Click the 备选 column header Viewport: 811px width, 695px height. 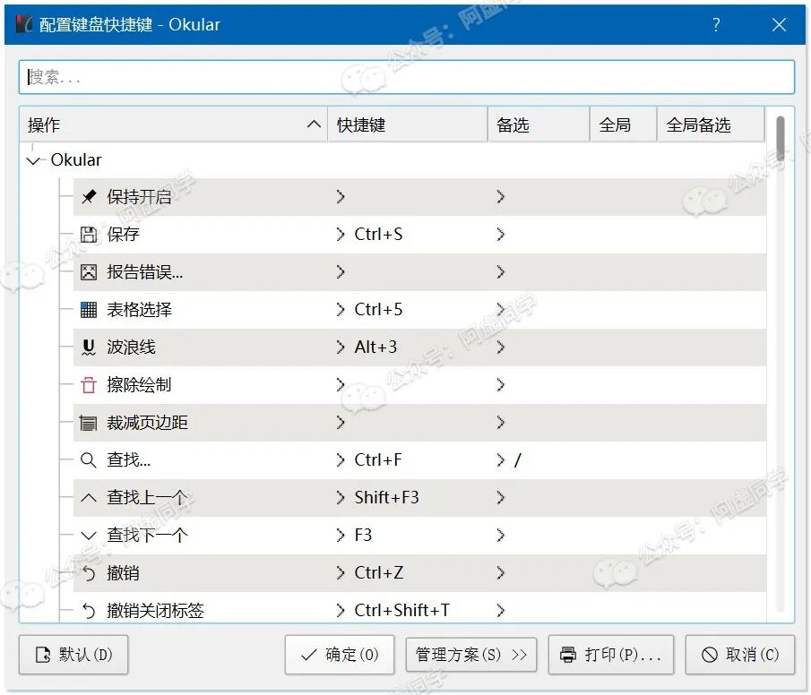coord(539,124)
